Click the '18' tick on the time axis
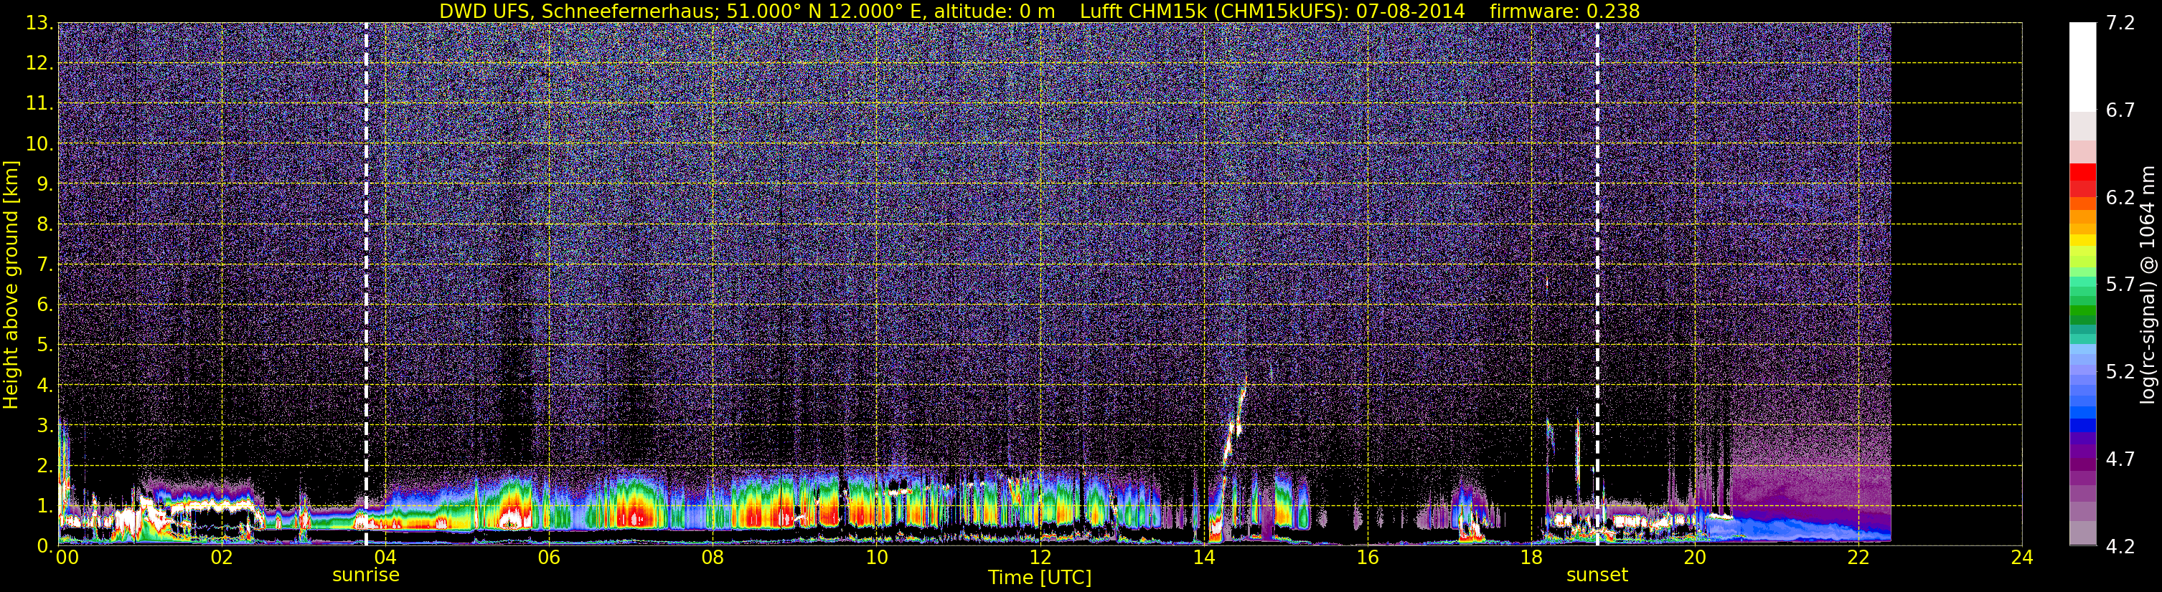Screen dimensions: 2162x592 [1531, 558]
